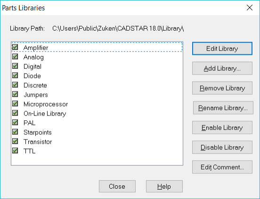This screenshot has height=199, width=260.
Task: Uncheck the Amplifier library checkbox
Action: 15,47
